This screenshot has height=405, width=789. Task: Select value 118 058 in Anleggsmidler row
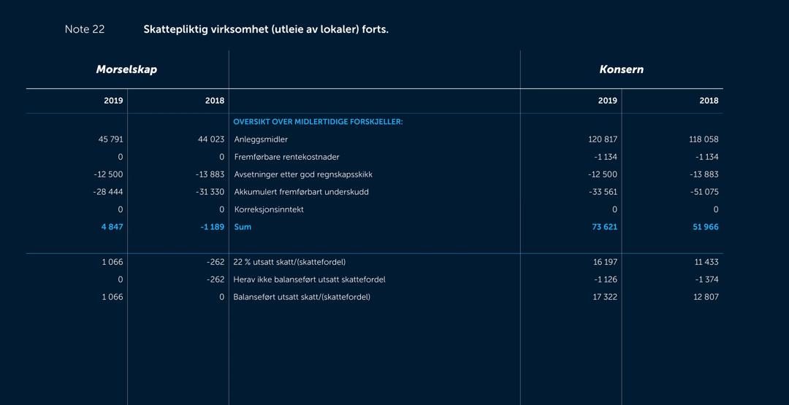click(x=704, y=139)
